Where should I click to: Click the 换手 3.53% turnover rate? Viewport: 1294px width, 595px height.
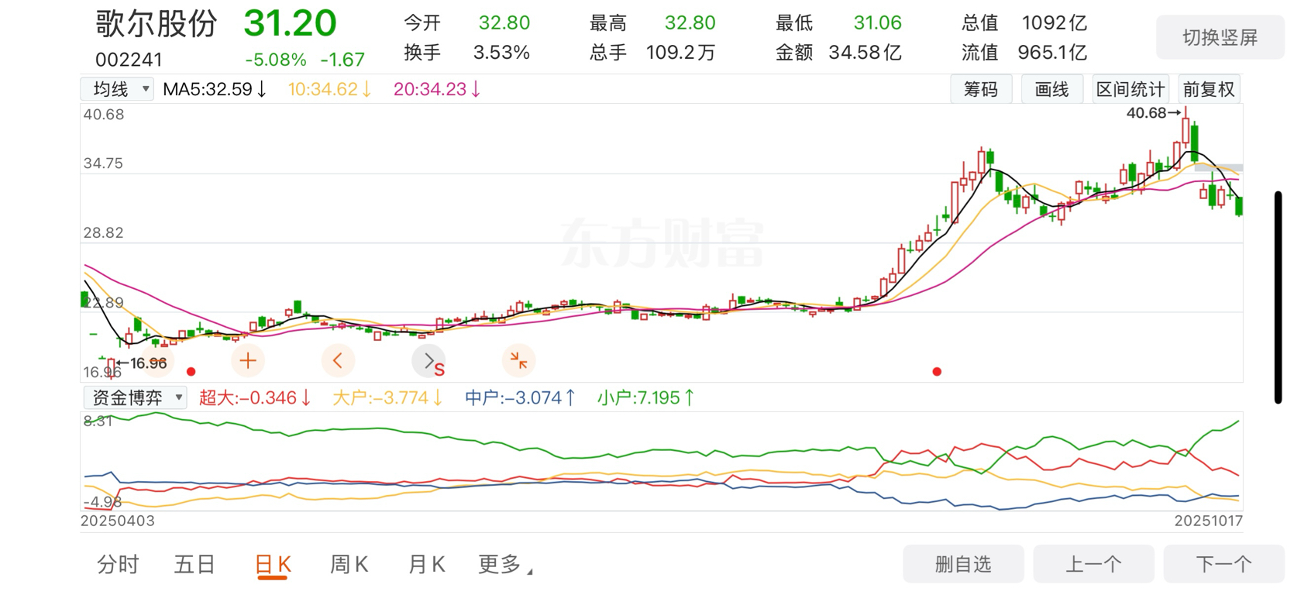click(x=466, y=53)
